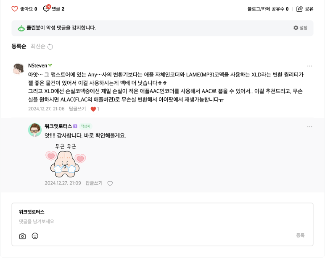Sort comments by 등록순
The height and width of the screenshot is (258, 325).
19,46
